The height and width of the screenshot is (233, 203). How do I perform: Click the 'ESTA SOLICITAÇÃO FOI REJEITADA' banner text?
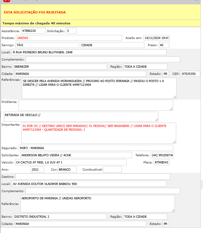(35, 12)
